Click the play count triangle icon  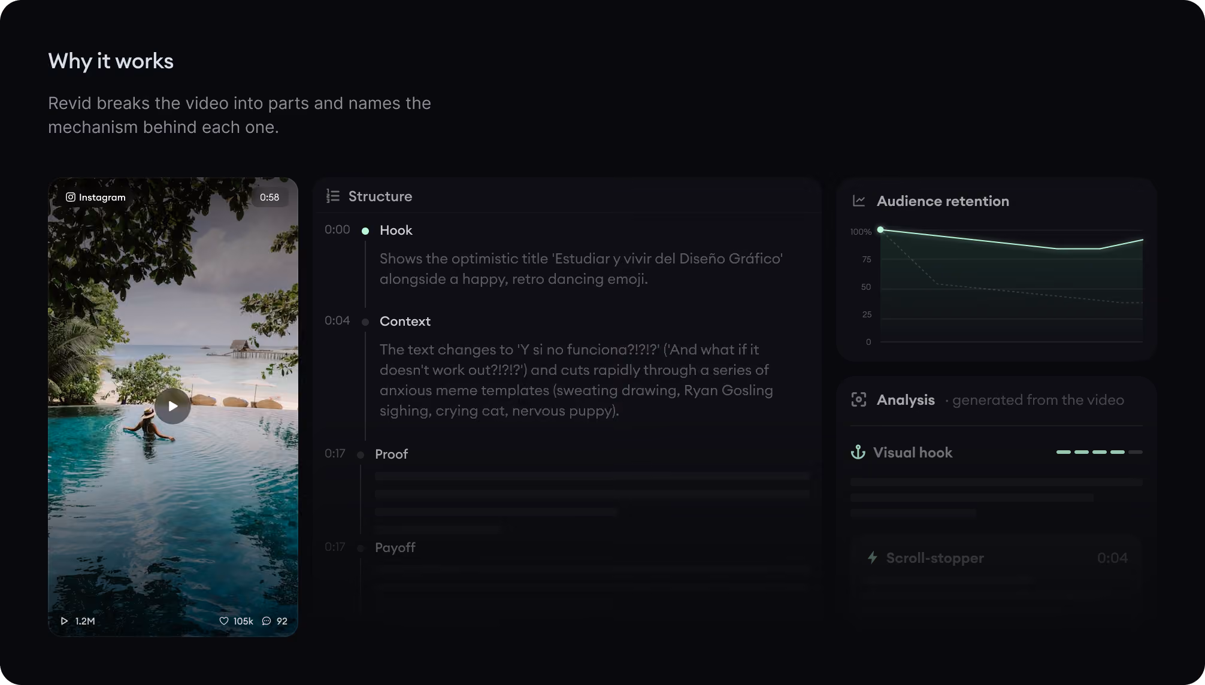tap(64, 621)
